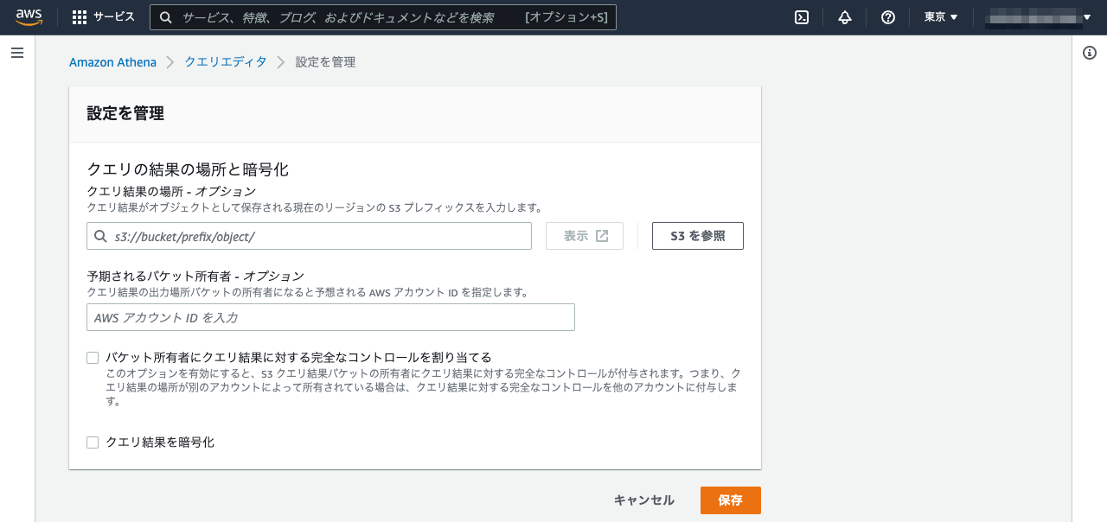The height and width of the screenshot is (522, 1107).
Task: Open the notifications bell
Action: 845,17
